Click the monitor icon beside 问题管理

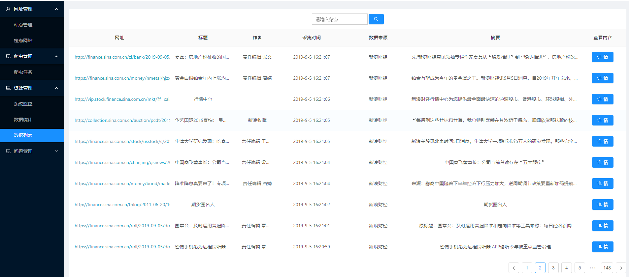(x=8, y=151)
